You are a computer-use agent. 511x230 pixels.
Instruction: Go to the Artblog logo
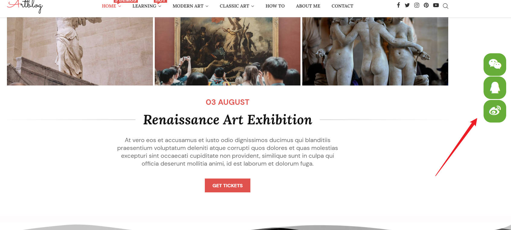point(25,6)
